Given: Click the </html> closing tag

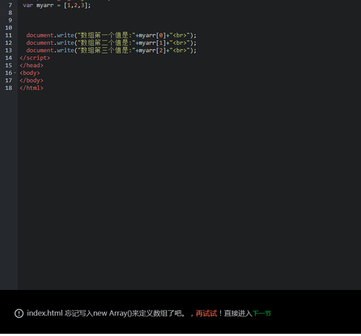Looking at the screenshot, I should coord(32,88).
